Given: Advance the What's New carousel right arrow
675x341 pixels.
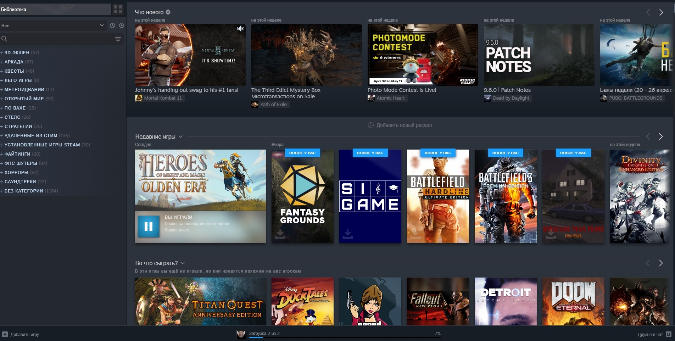Looking at the screenshot, I should (661, 12).
